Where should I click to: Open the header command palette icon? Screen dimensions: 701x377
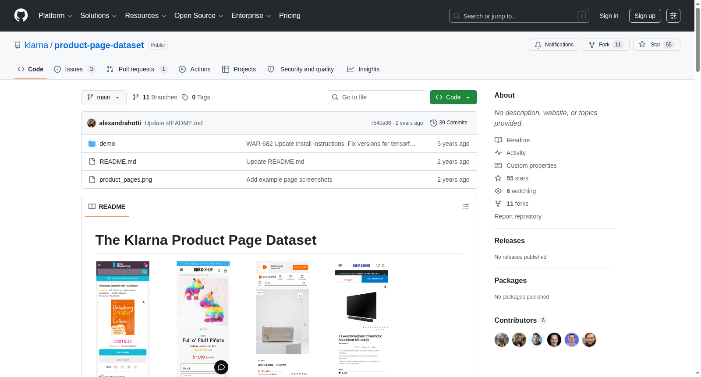point(673,16)
